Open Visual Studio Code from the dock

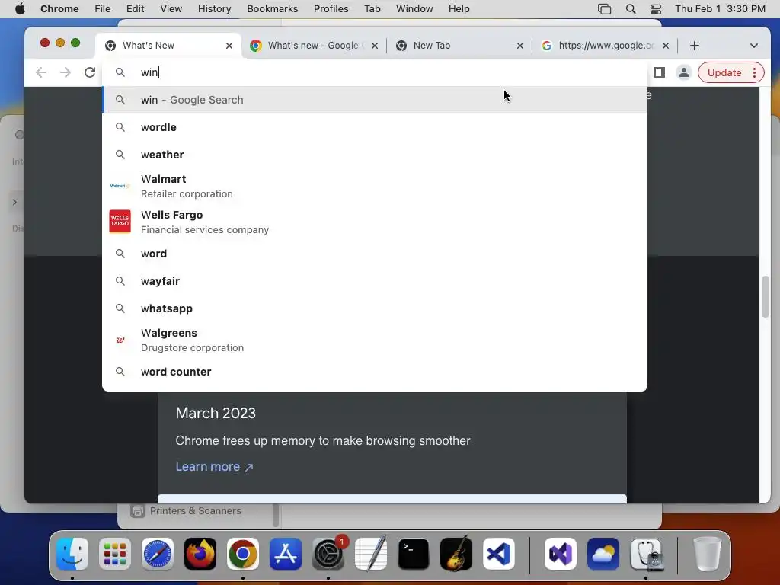(x=499, y=554)
